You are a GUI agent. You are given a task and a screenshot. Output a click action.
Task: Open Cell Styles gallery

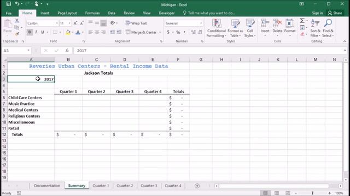(250, 28)
